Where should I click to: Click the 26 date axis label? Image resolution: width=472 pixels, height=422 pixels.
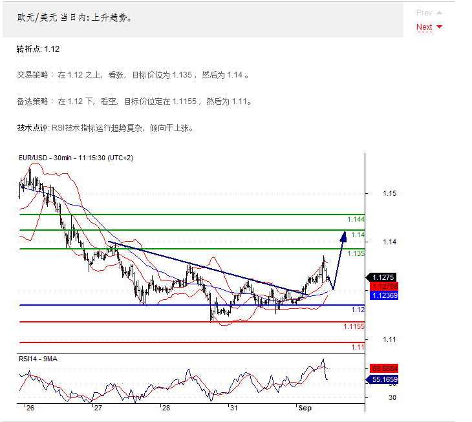(30, 408)
